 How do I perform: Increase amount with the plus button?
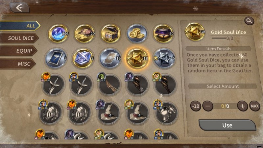point(242,106)
